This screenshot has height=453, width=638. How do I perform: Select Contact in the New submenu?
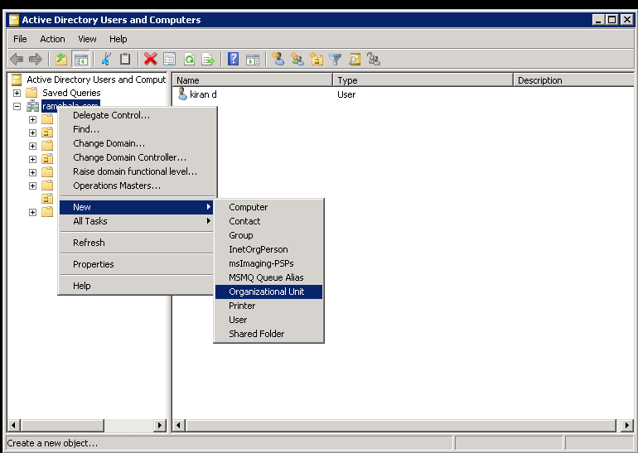click(x=269, y=221)
